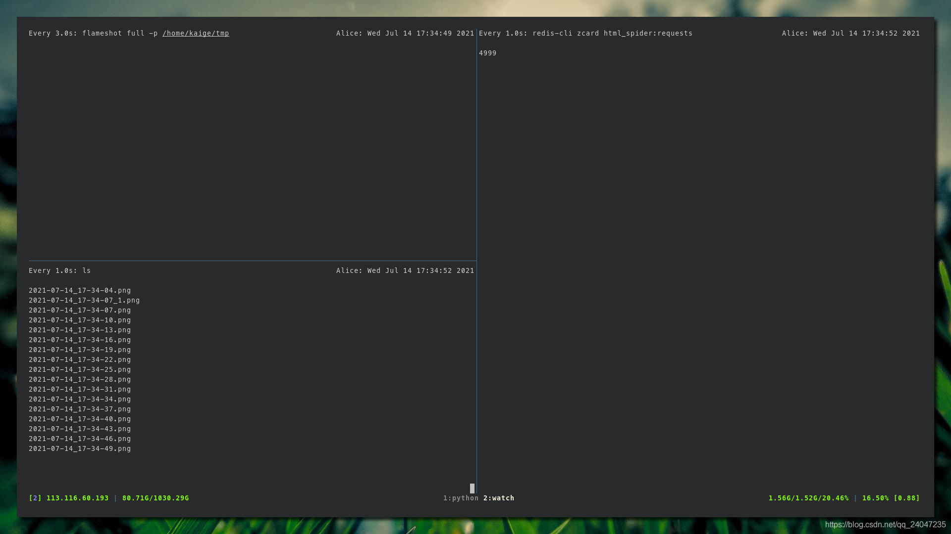The height and width of the screenshot is (534, 951).
Task: Click file 2021-07-14_17-34-28.png
Action: click(x=80, y=379)
